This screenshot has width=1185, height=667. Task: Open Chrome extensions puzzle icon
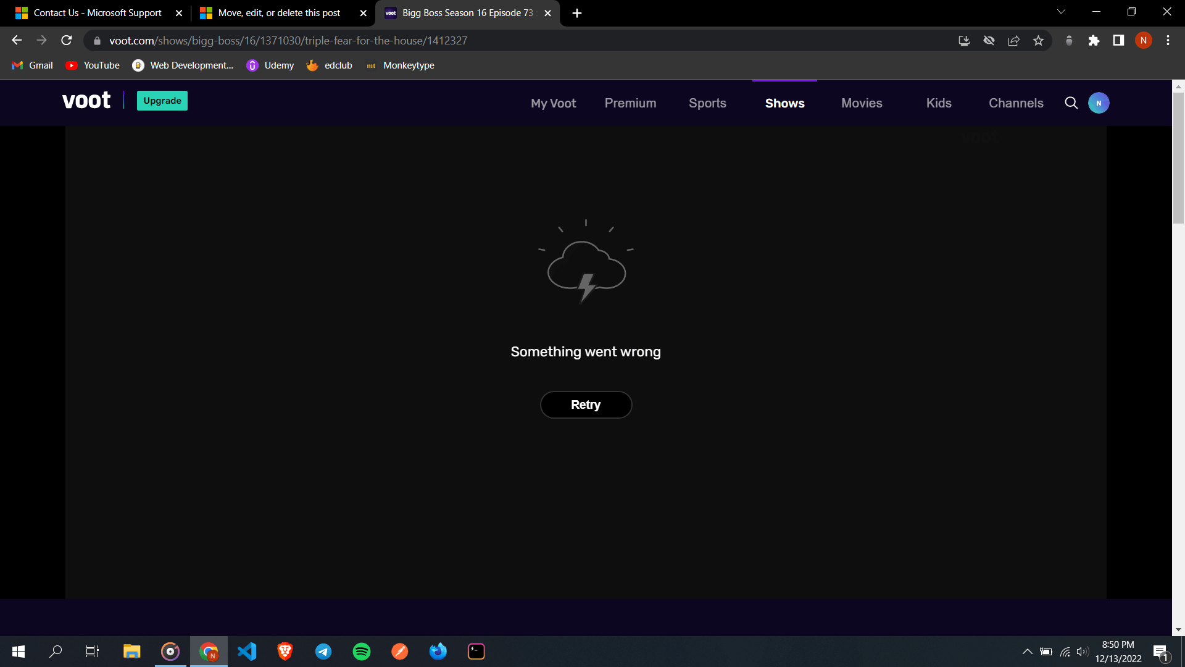click(1094, 41)
